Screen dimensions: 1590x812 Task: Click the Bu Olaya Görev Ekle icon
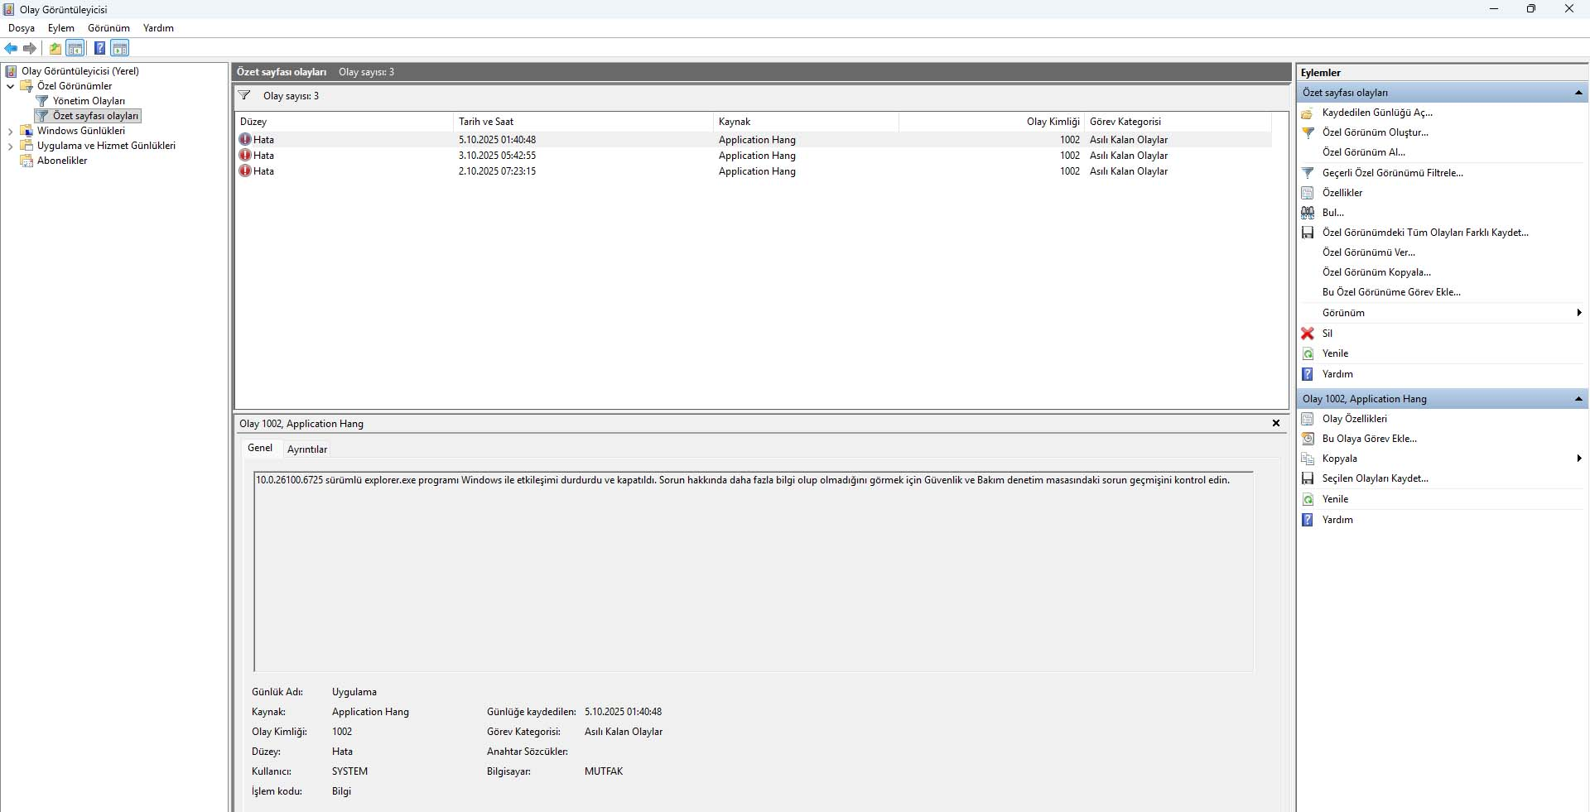coord(1308,439)
